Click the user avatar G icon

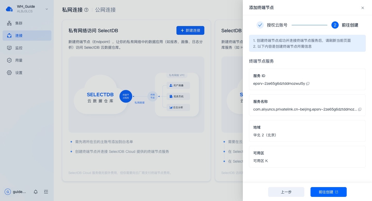click(8, 192)
